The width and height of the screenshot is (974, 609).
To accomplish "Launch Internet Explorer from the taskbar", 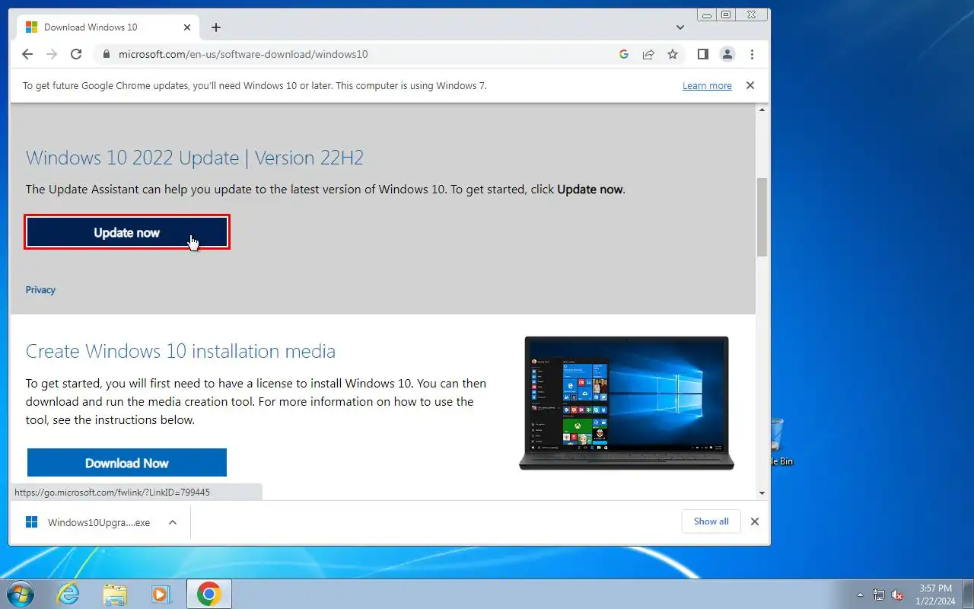I will click(x=68, y=595).
